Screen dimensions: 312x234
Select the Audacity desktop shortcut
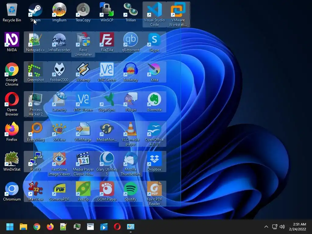[x=130, y=72]
